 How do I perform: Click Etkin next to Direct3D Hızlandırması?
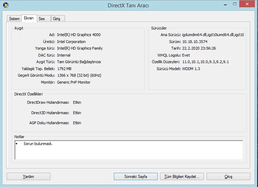tap(77, 113)
